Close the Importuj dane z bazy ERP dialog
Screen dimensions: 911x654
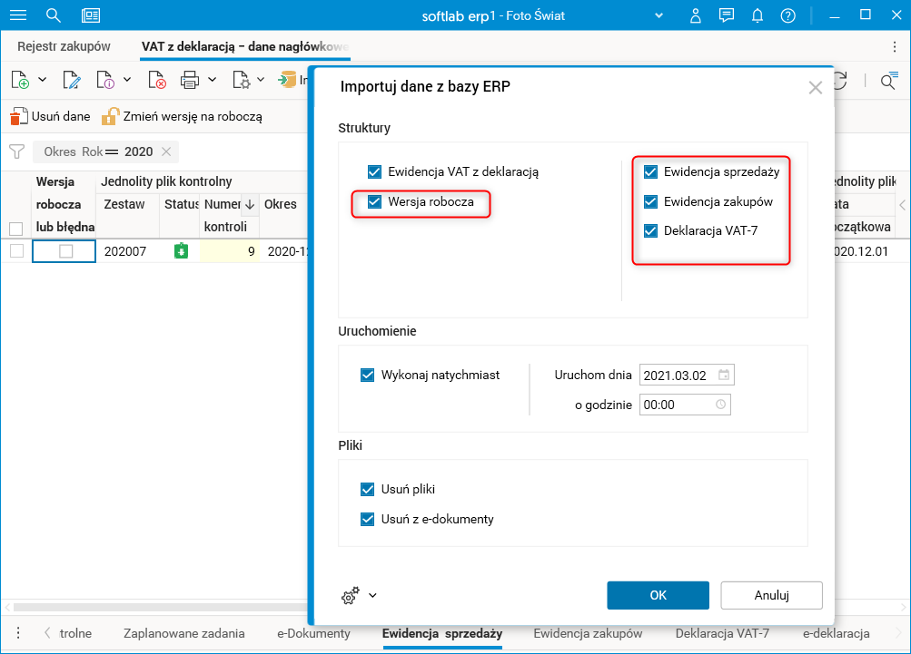tap(815, 88)
